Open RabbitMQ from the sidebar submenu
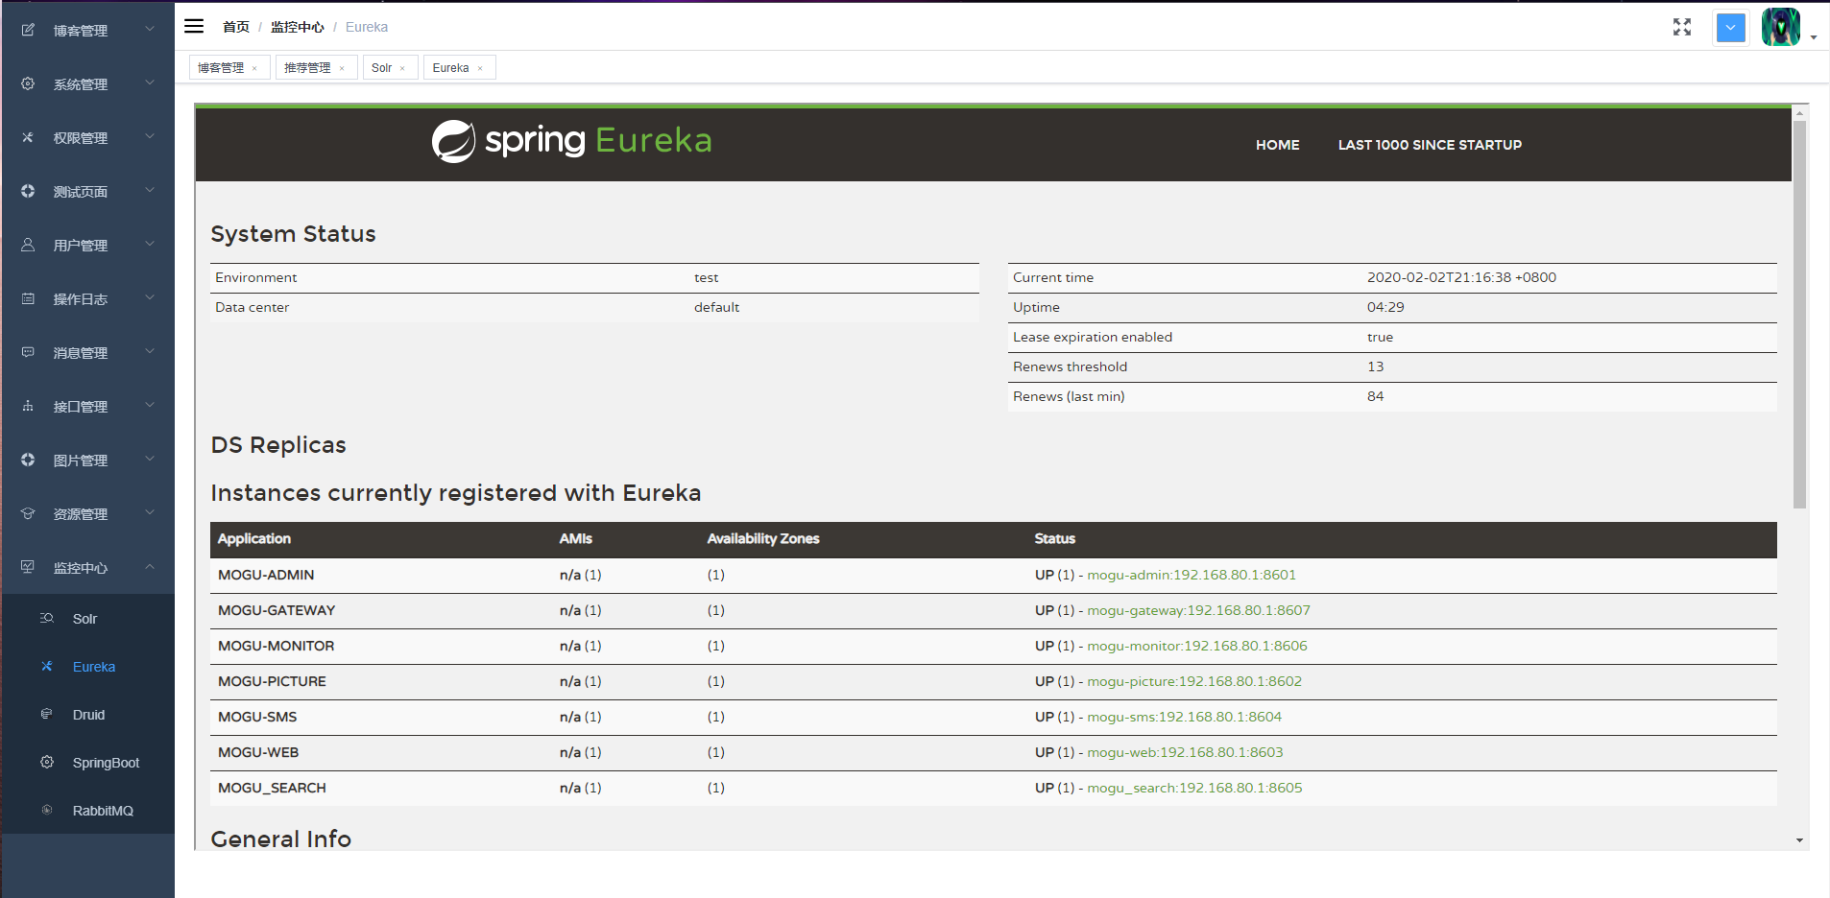This screenshot has width=1830, height=898. [103, 811]
